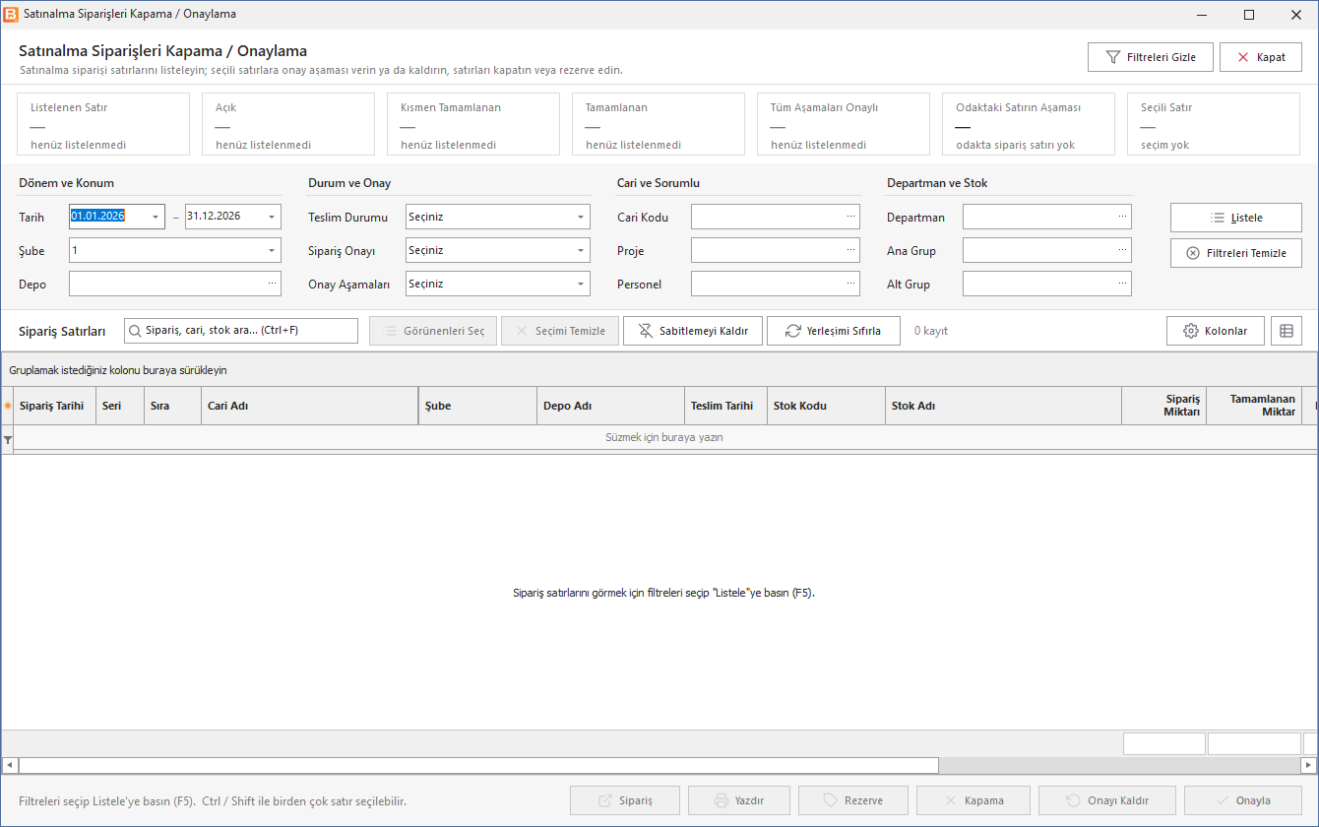
Task: Click Kapat button at top right
Action: coord(1261,57)
